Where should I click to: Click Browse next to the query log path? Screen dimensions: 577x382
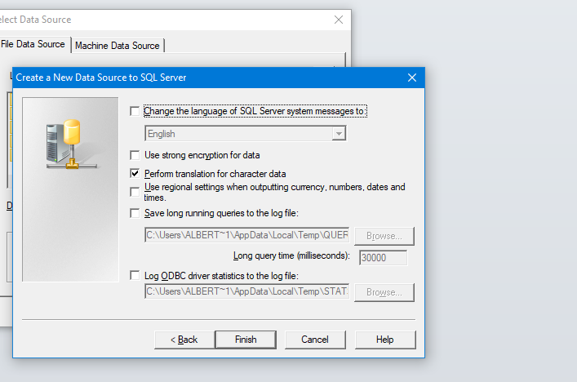384,236
